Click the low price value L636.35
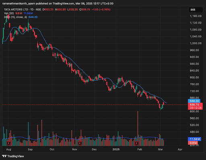 tap(72, 10)
